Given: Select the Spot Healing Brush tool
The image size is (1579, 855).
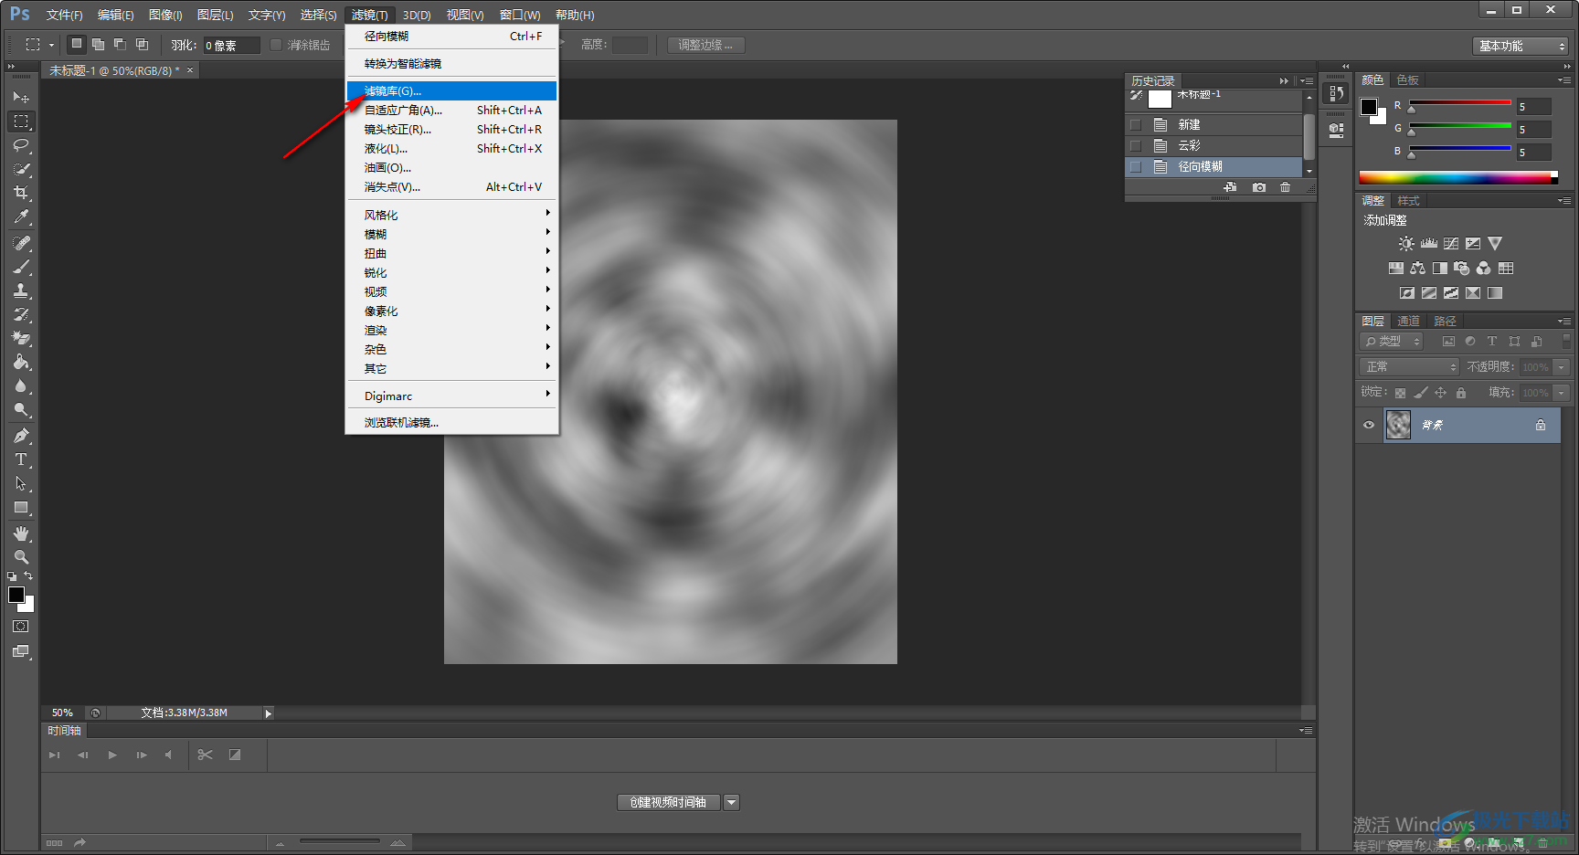Looking at the screenshot, I should coord(21,243).
